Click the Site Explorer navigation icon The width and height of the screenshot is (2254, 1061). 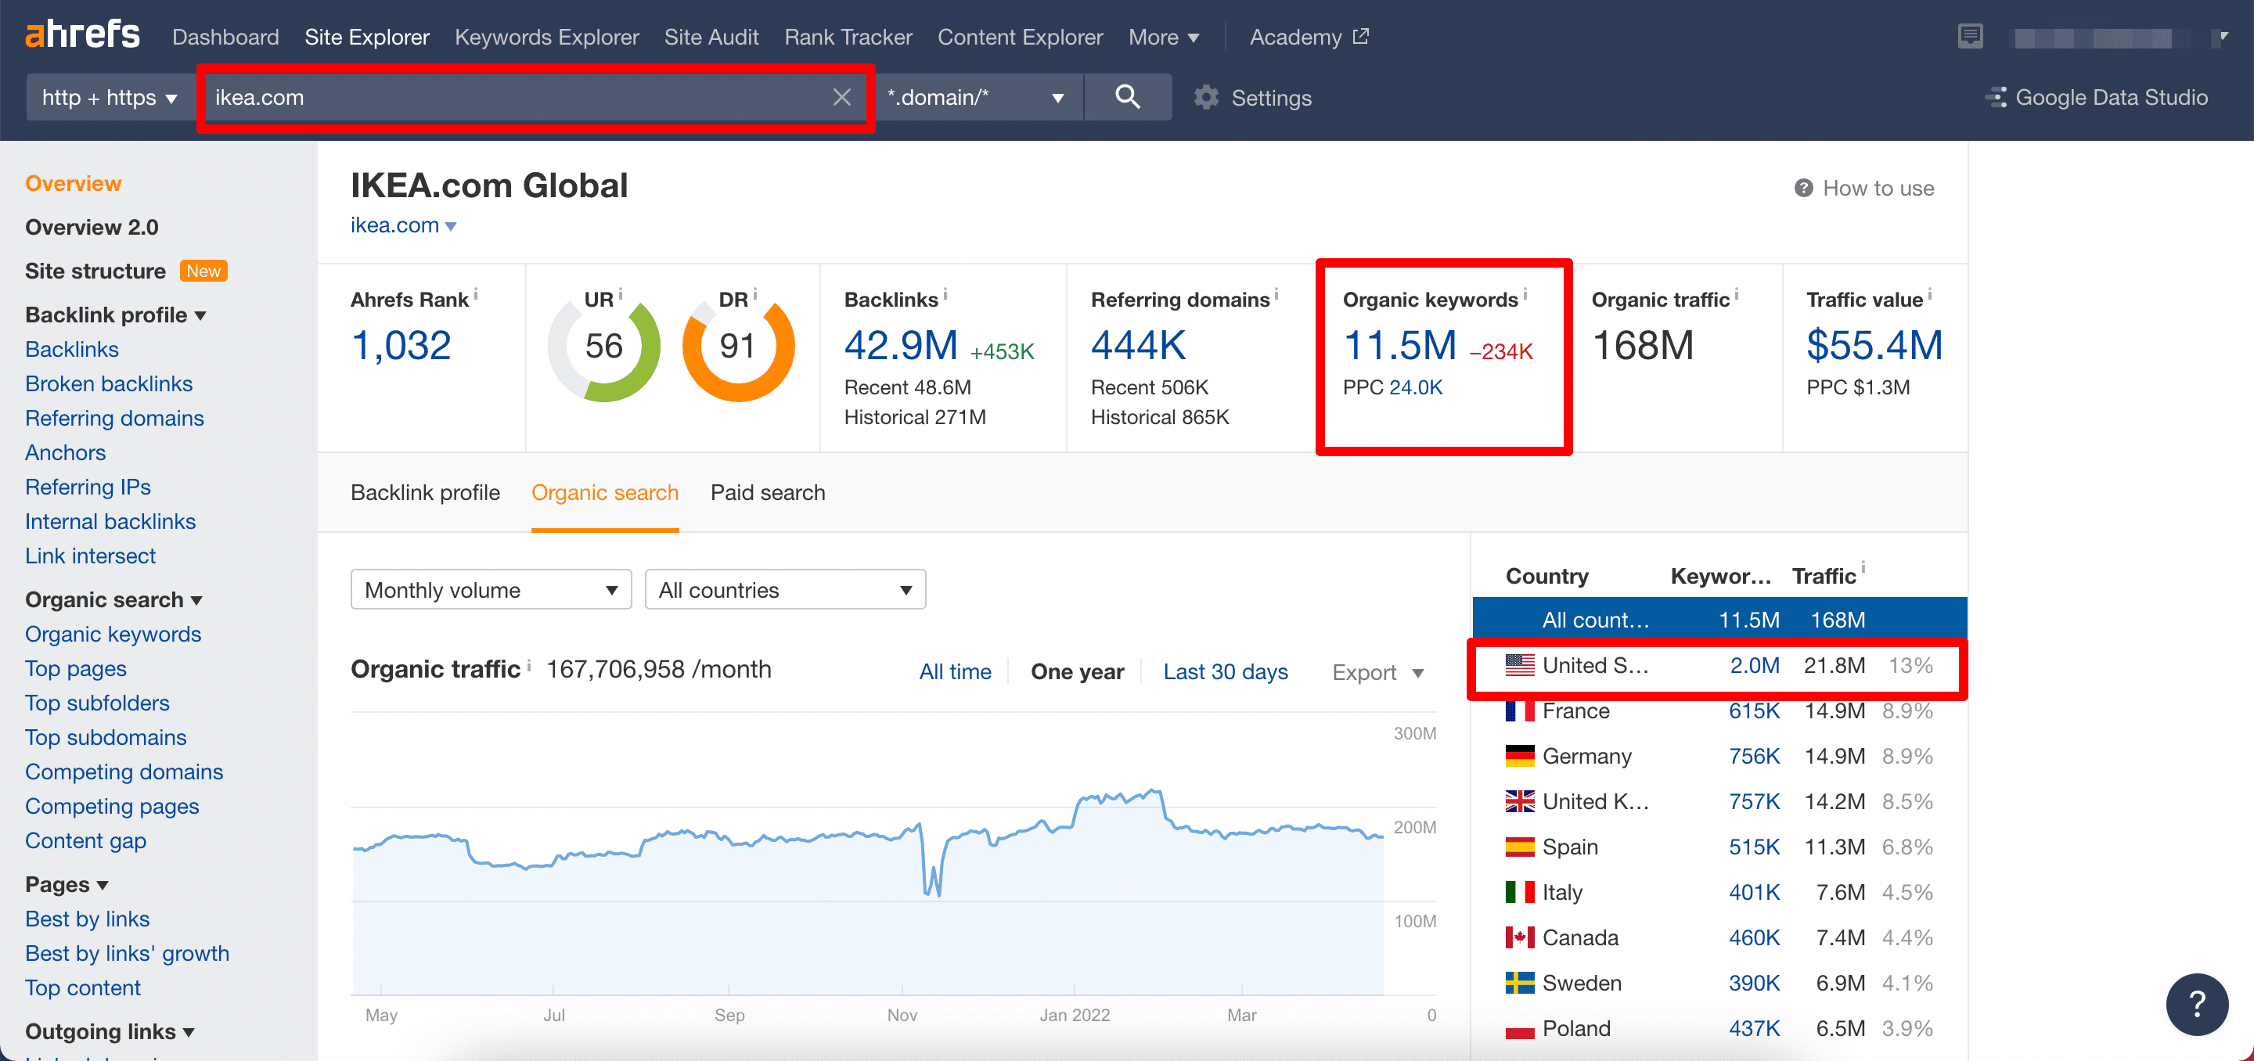[x=368, y=36]
